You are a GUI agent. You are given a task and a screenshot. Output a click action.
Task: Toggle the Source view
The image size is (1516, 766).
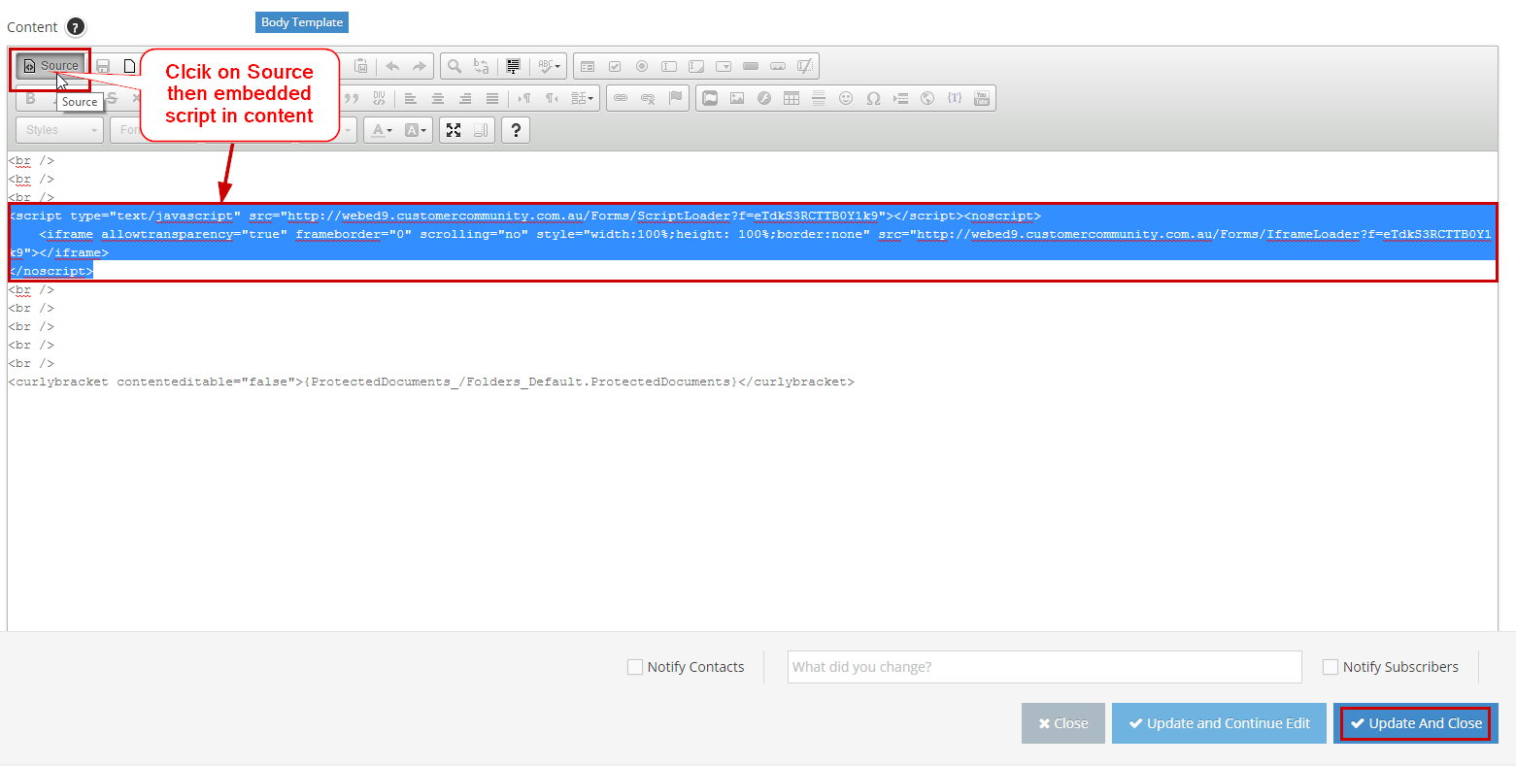50,66
